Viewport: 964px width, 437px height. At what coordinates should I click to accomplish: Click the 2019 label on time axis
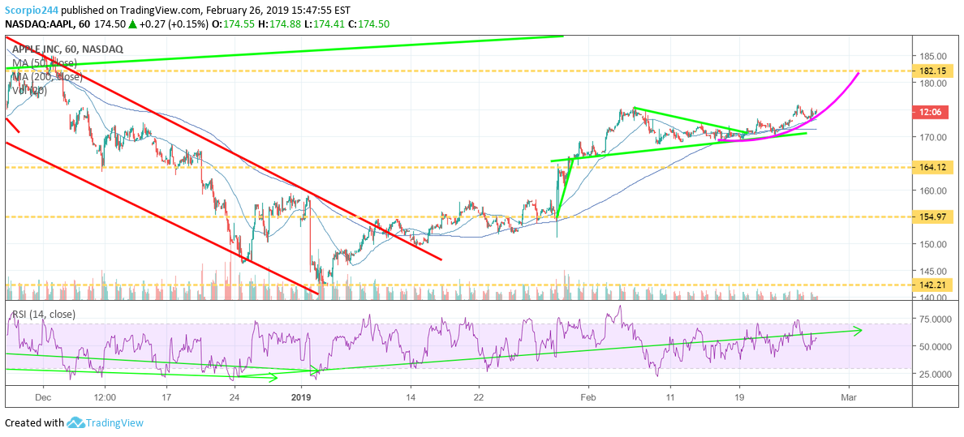[x=301, y=397]
